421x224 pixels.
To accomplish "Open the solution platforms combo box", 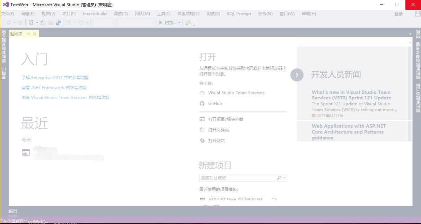I will [x=137, y=23].
